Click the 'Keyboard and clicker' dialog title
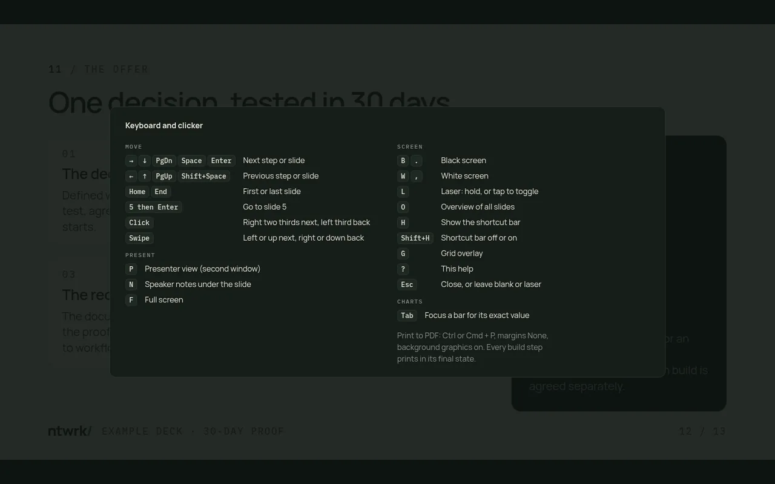 (x=164, y=126)
